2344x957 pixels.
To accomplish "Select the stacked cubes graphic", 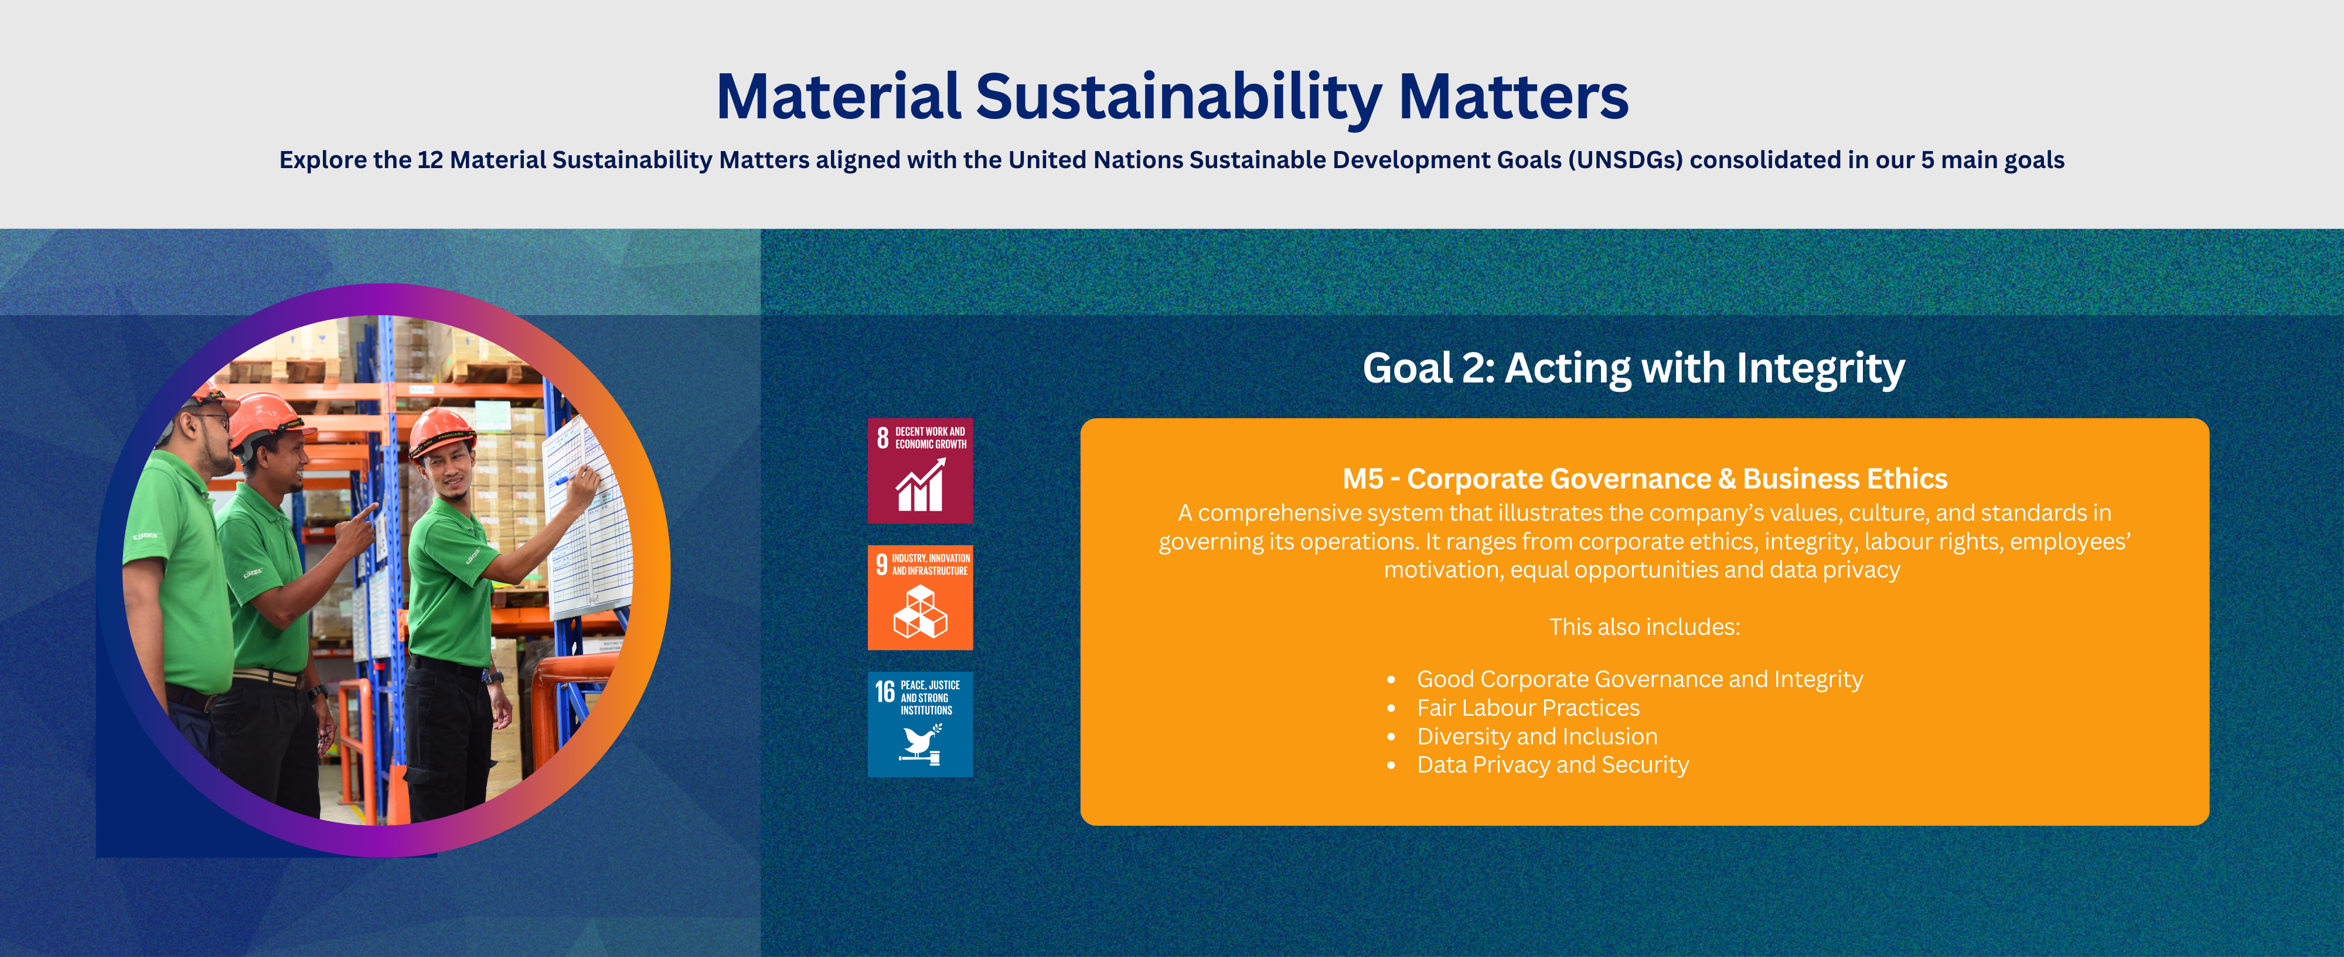I will pyautogui.click(x=920, y=611).
